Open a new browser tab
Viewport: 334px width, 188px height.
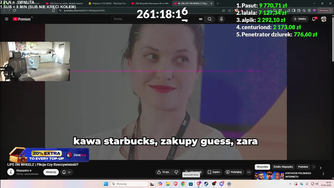click(x=218, y=3)
